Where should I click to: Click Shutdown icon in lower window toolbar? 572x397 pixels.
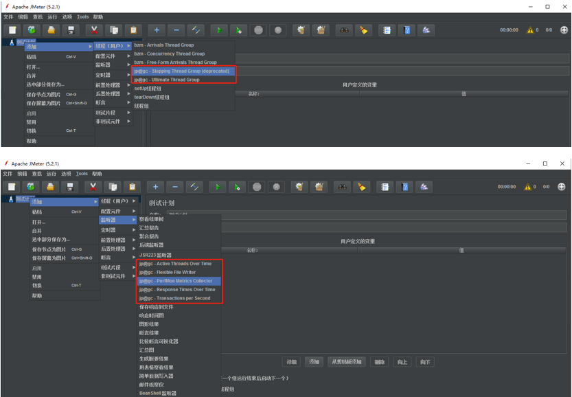pos(277,188)
